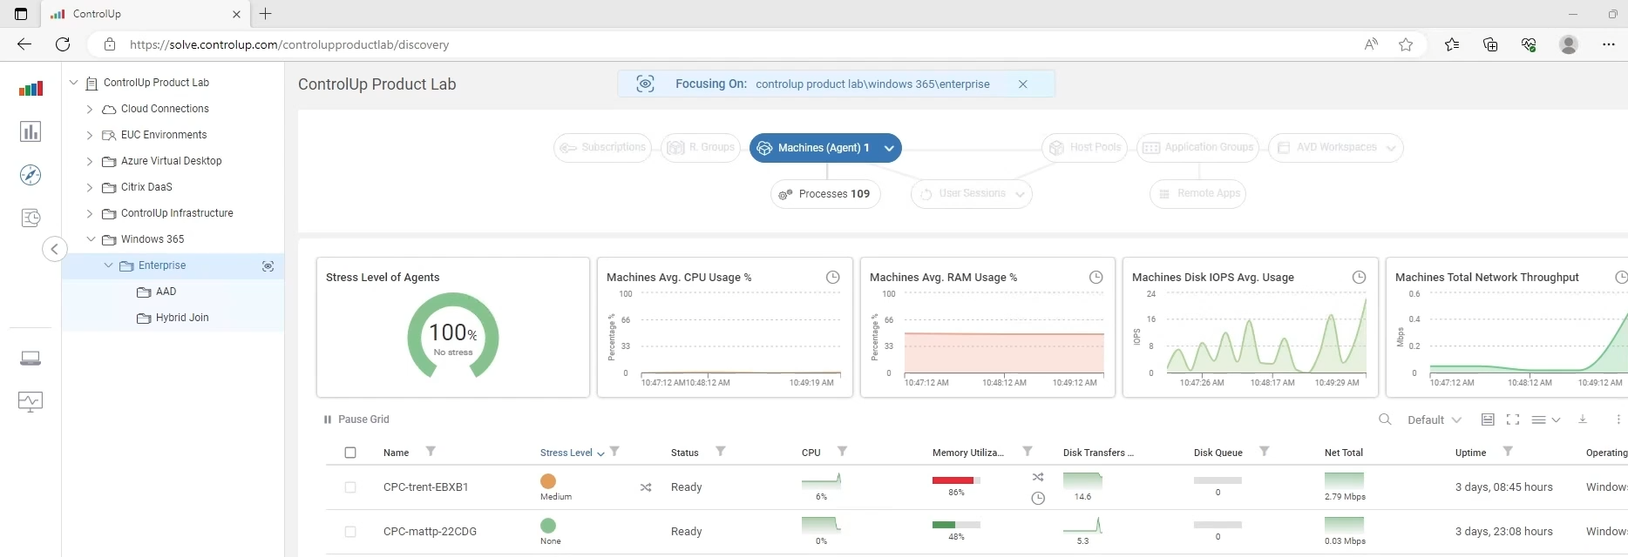
Task: Select the CPC-trent-EBXB1 row checkbox
Action: pyautogui.click(x=350, y=487)
